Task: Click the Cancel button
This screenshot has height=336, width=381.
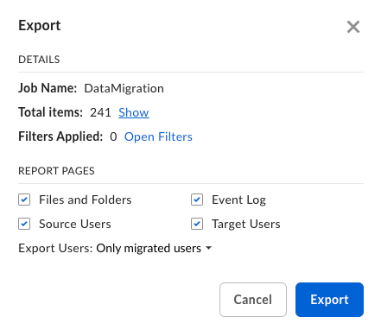Action: point(253,300)
